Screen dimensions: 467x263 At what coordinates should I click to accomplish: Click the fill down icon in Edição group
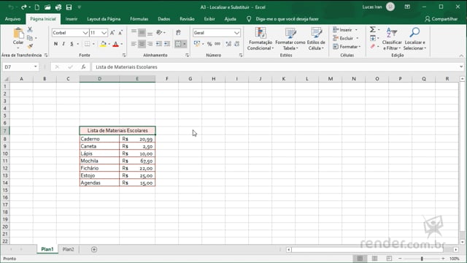tap(373, 38)
